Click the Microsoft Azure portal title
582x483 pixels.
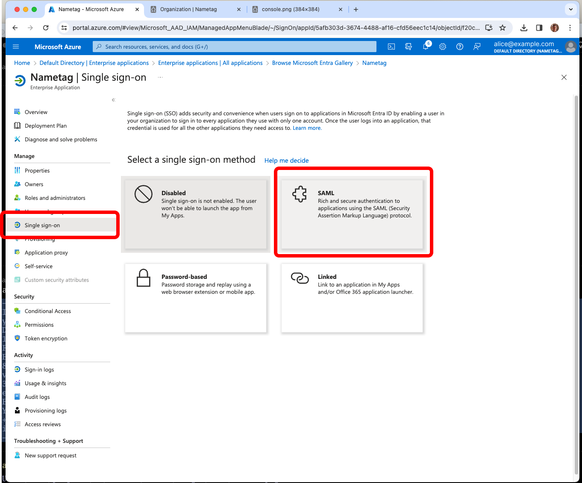(x=58, y=47)
